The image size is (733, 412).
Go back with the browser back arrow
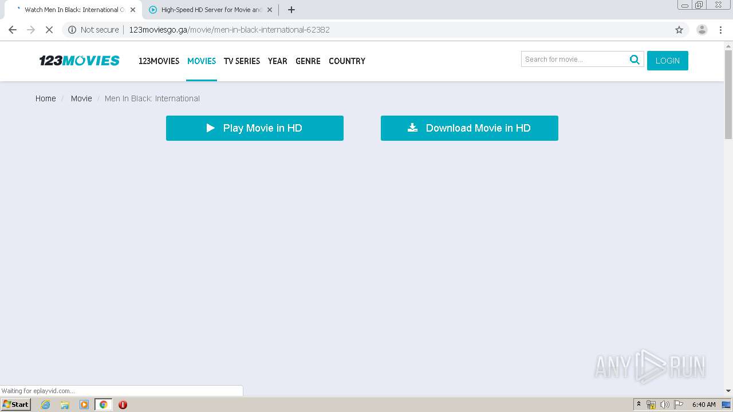click(13, 30)
